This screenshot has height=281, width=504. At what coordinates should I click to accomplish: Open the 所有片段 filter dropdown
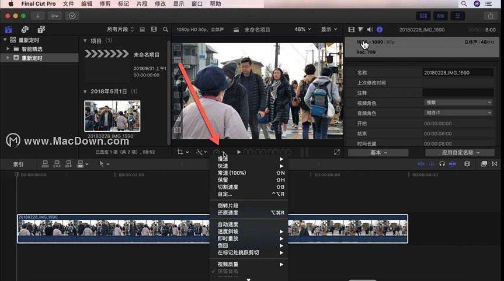pos(120,29)
